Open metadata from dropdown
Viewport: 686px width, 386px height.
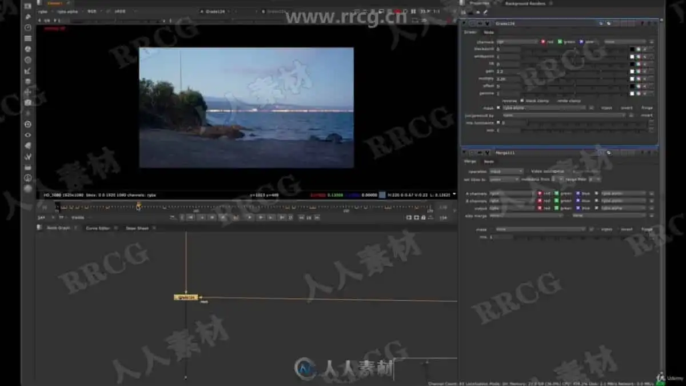(x=557, y=179)
